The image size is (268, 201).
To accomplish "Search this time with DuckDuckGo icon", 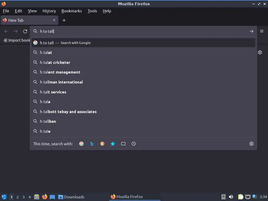I will 102,144.
